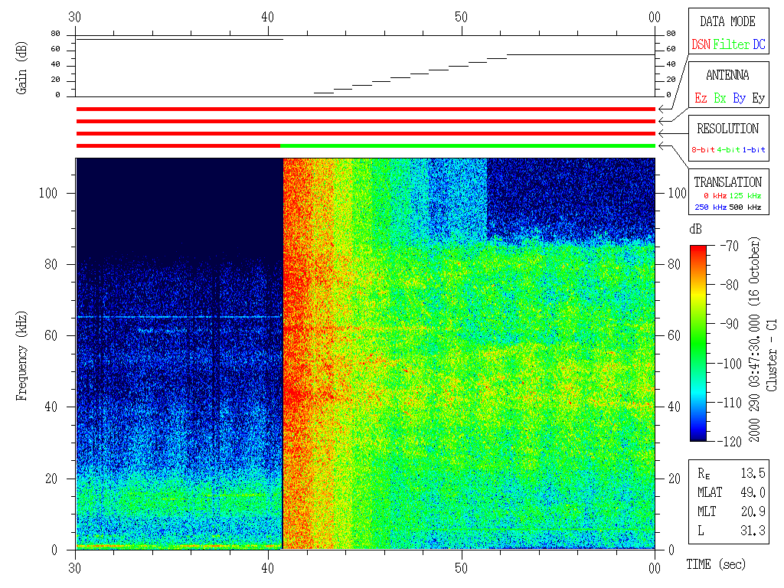Click the green Bx antenna label

click(x=720, y=99)
